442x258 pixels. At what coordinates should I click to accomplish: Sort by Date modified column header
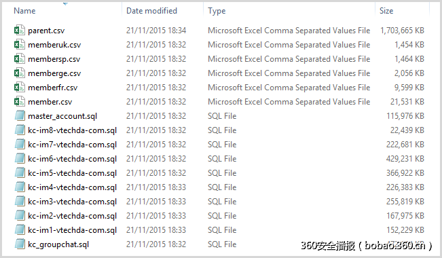click(151, 11)
